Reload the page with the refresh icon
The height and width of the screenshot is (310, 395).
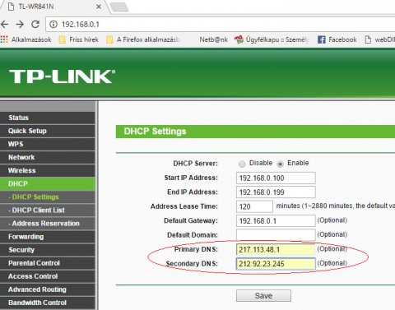(x=35, y=25)
